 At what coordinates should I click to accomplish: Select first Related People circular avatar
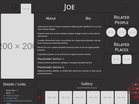[111, 32]
